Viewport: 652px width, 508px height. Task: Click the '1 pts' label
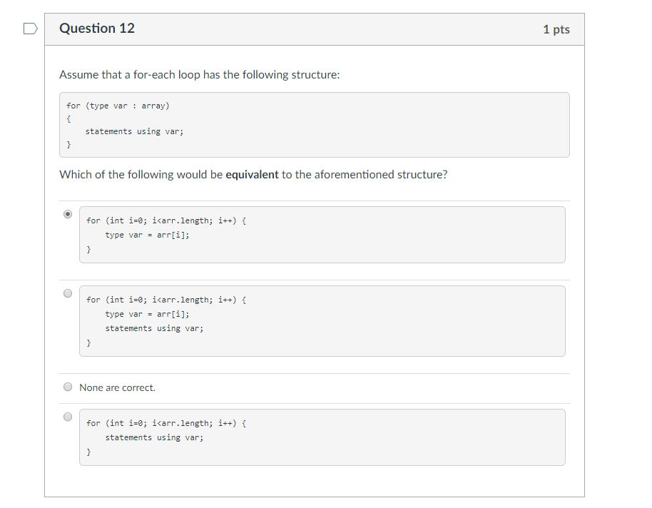pos(556,29)
